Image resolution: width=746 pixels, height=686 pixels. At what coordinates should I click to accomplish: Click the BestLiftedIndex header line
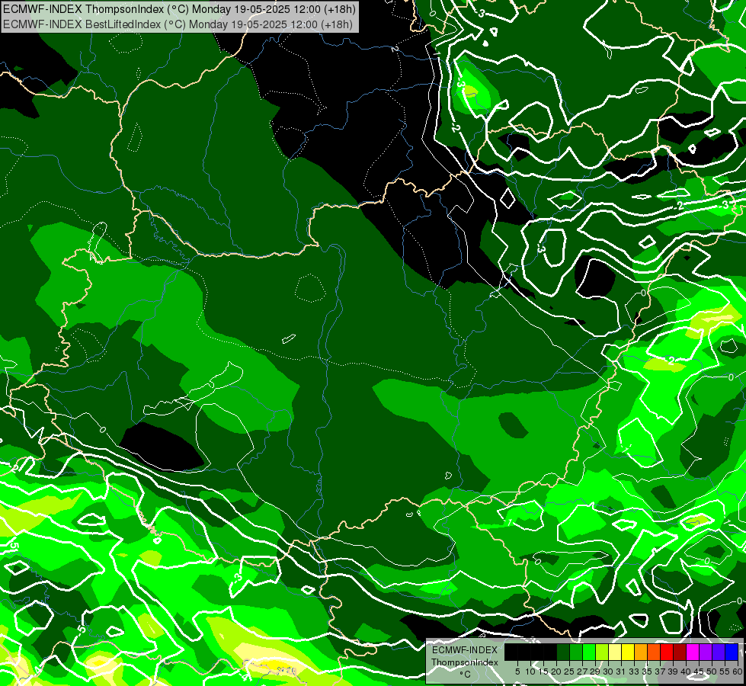click(x=178, y=24)
